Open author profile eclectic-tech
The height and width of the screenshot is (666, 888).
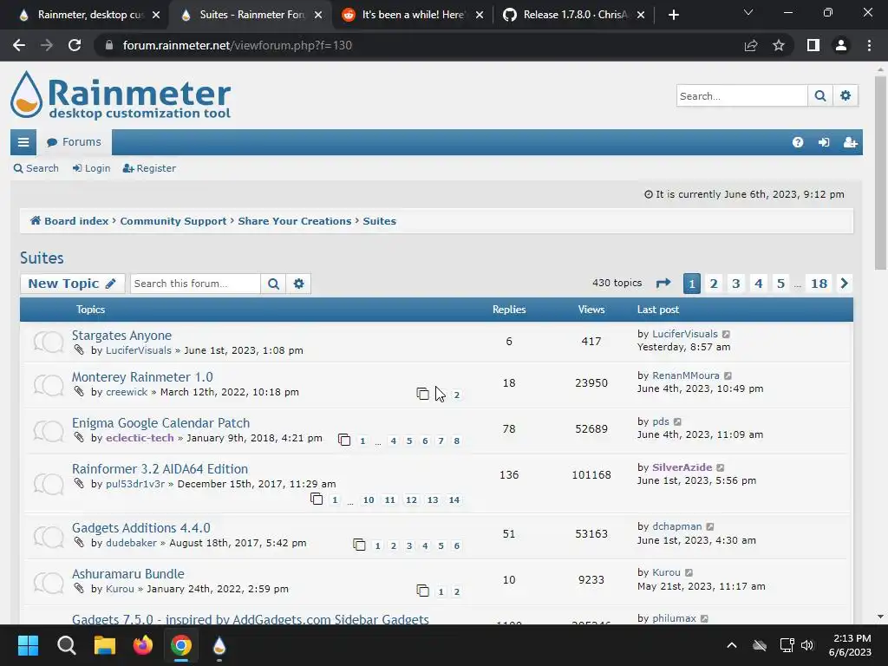tap(140, 438)
